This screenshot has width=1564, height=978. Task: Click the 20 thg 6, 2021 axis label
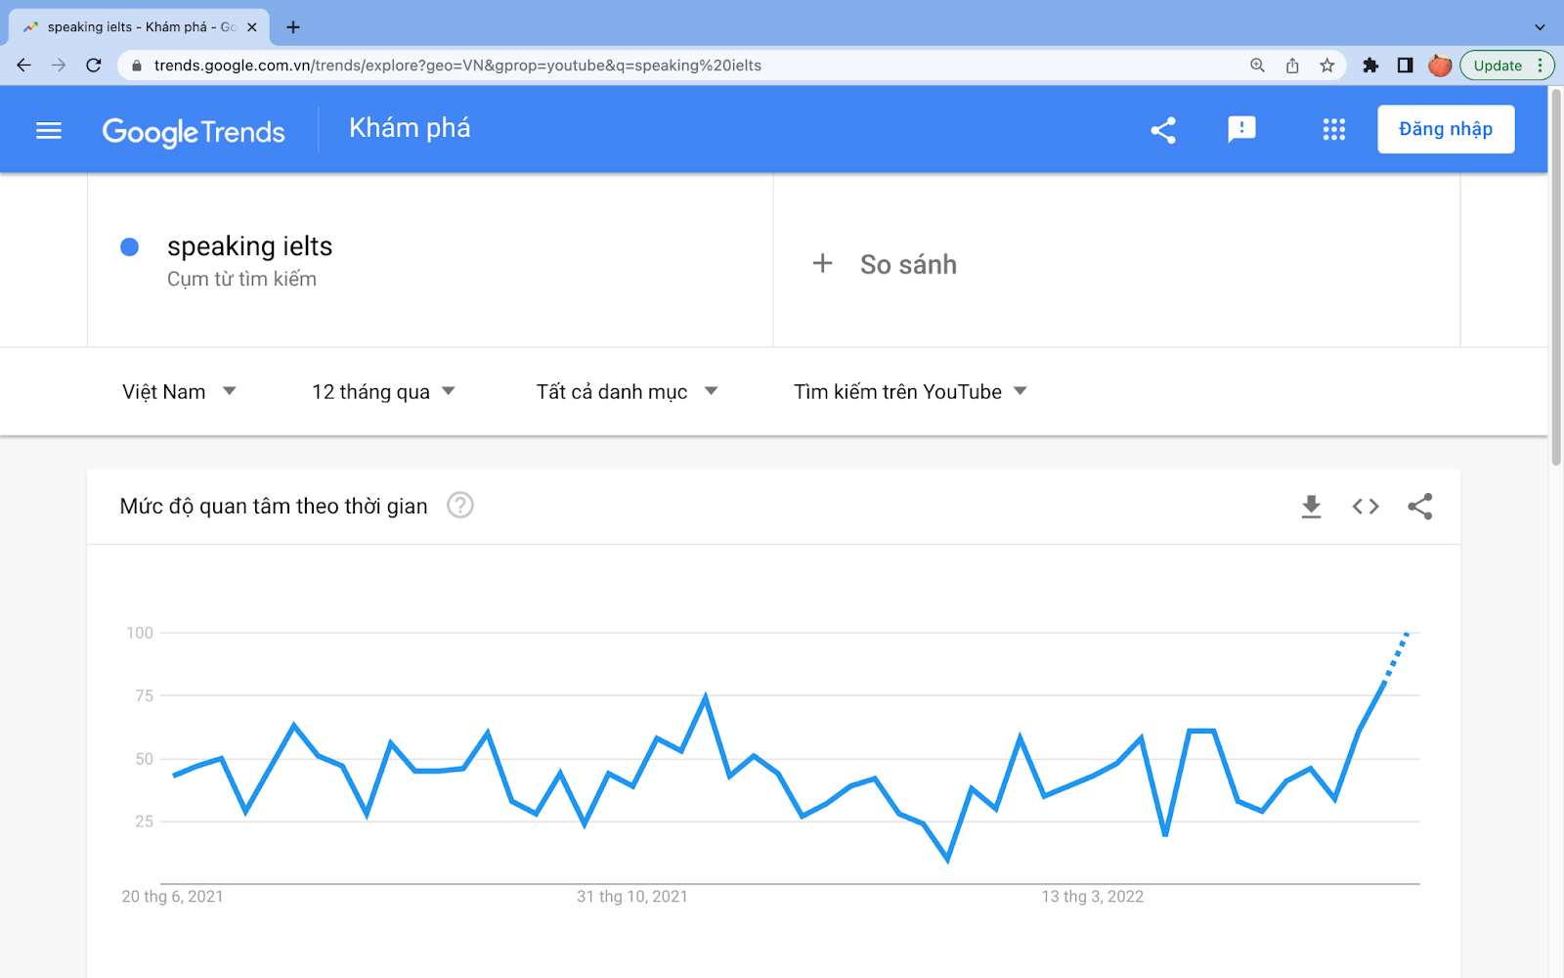[x=172, y=897]
